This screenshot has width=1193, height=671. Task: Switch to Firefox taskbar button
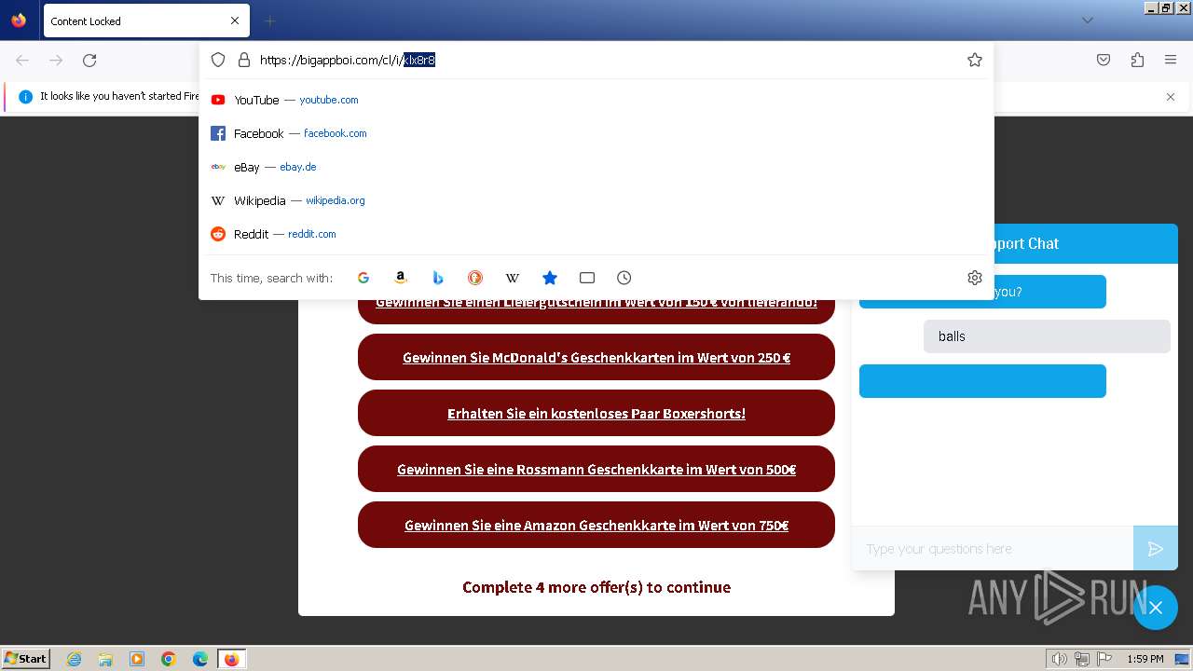[231, 659]
